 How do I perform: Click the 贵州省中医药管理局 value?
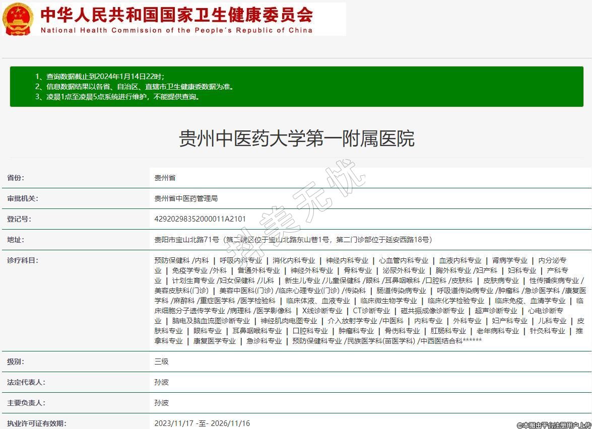pyautogui.click(x=186, y=198)
